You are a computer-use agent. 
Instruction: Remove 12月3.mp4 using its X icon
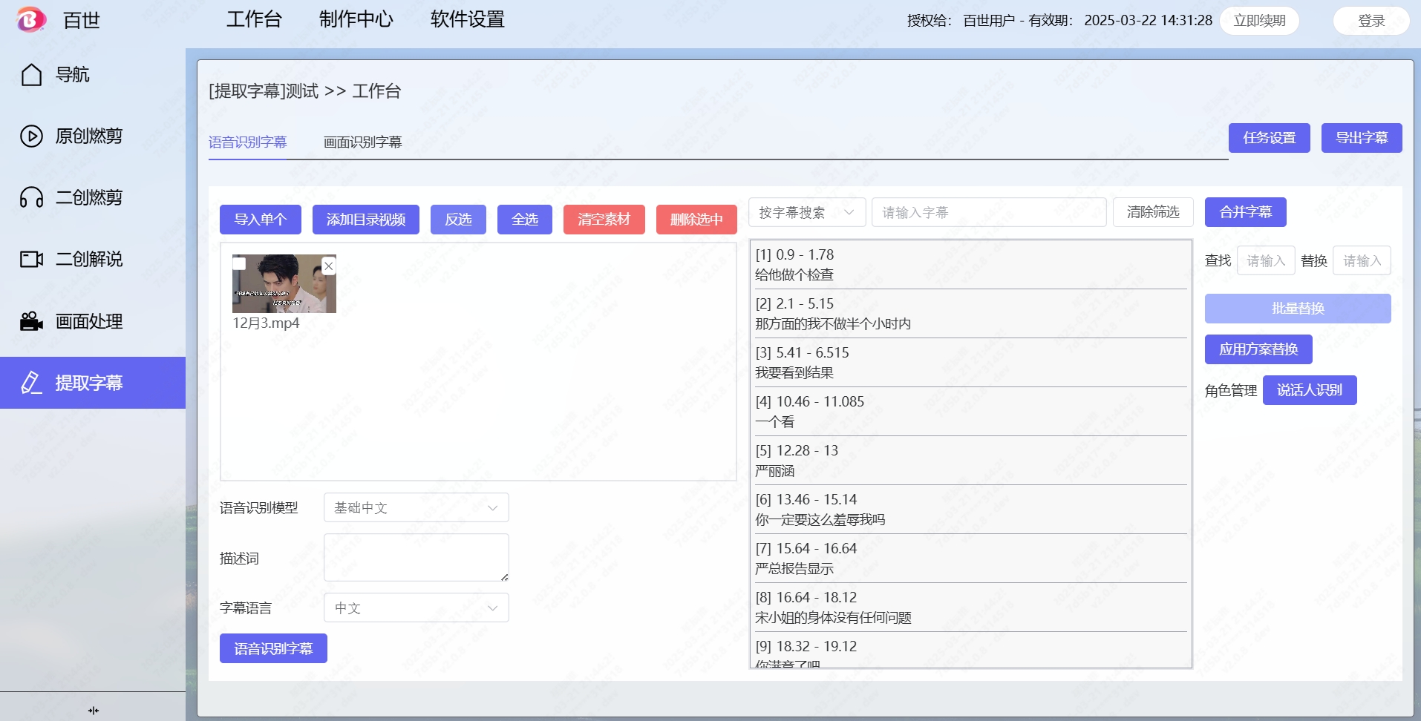328,266
